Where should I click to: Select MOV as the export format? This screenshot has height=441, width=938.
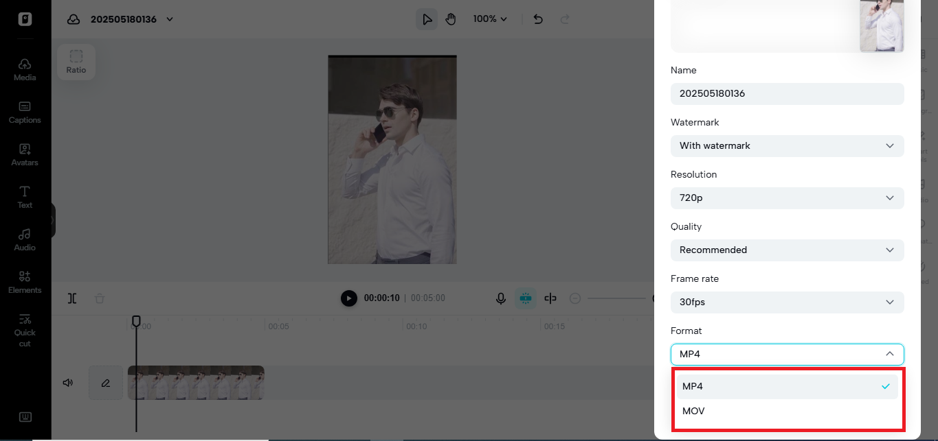coord(693,411)
